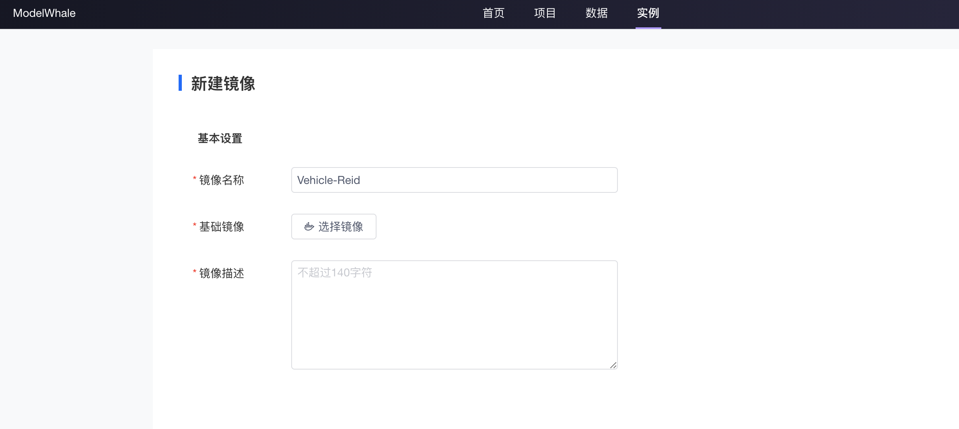Open the 项目 section from the navbar
The image size is (959, 429).
(545, 13)
